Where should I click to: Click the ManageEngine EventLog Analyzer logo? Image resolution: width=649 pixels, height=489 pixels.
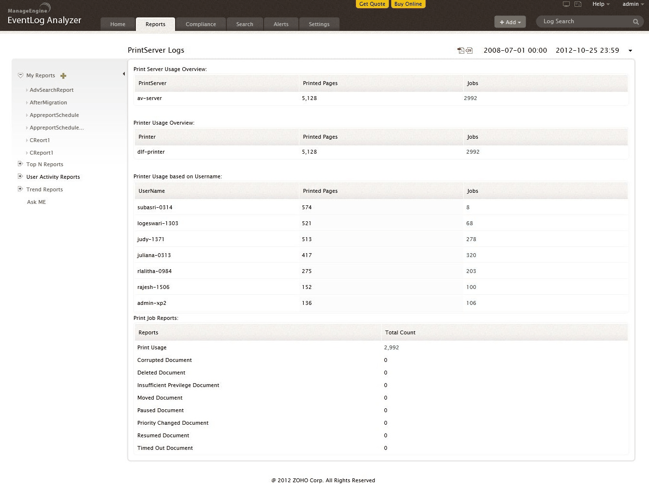click(x=44, y=14)
